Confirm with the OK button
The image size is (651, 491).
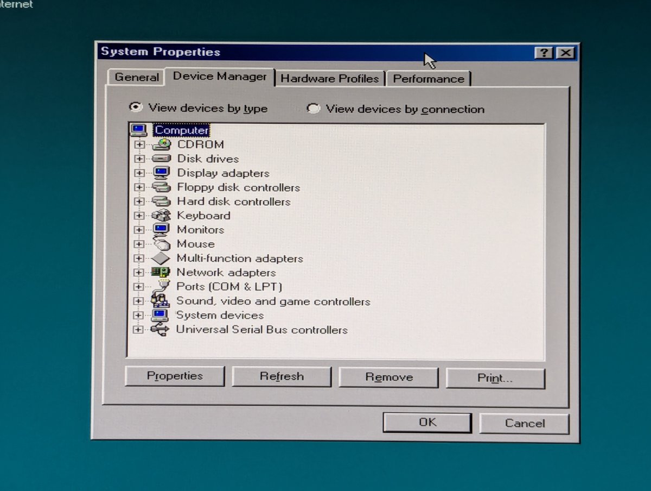pos(427,422)
